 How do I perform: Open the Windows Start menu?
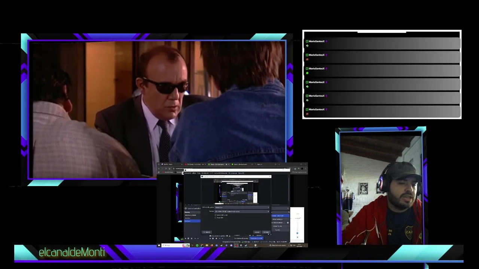pos(159,245)
